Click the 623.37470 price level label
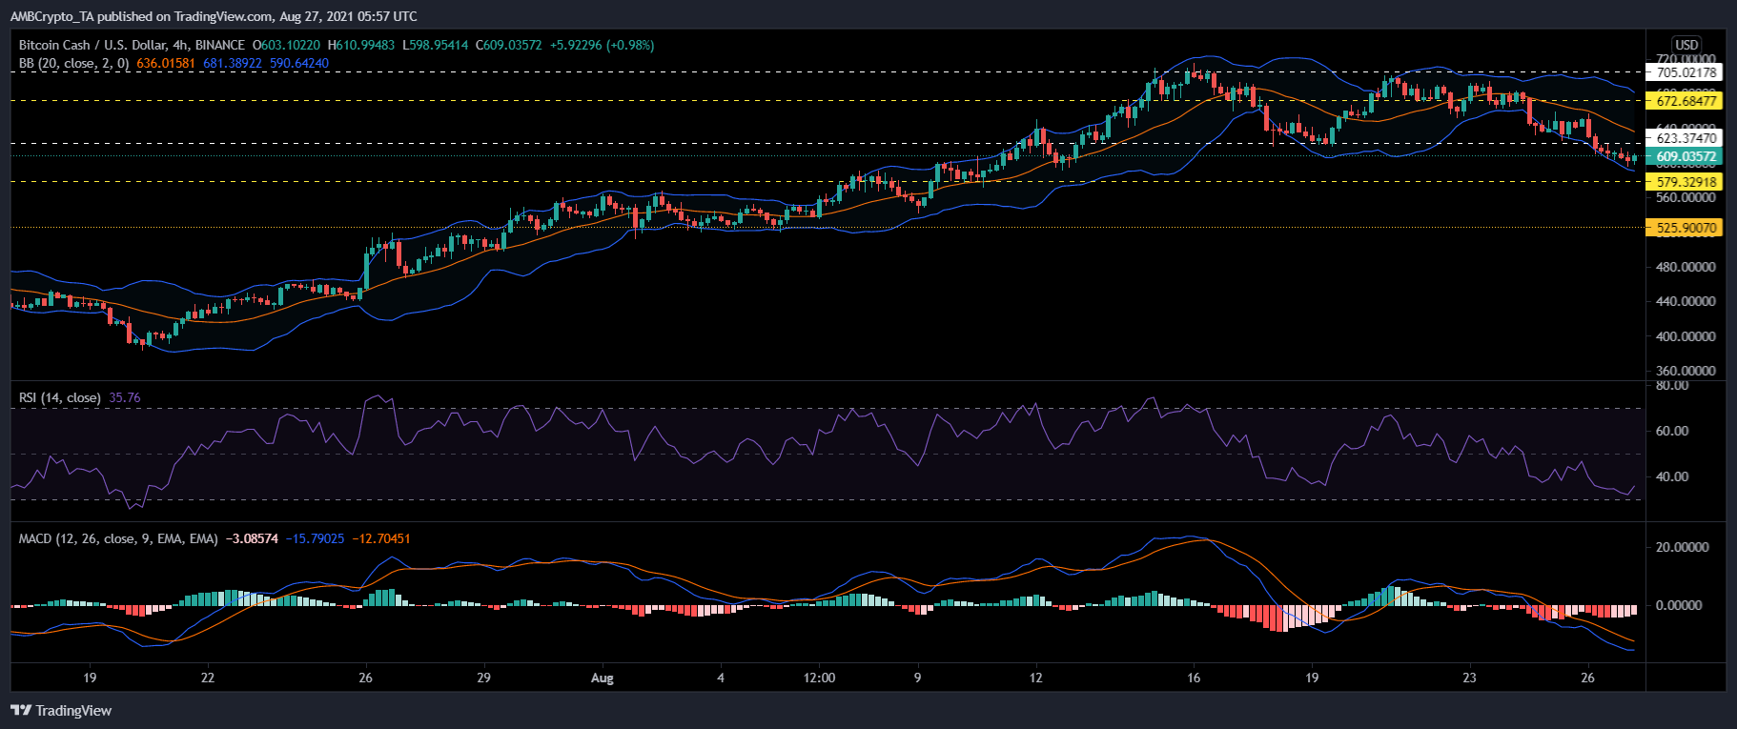The height and width of the screenshot is (729, 1737). pos(1686,138)
